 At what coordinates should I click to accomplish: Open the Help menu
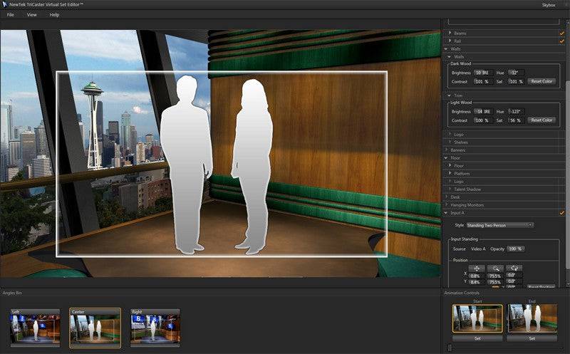tap(54, 15)
